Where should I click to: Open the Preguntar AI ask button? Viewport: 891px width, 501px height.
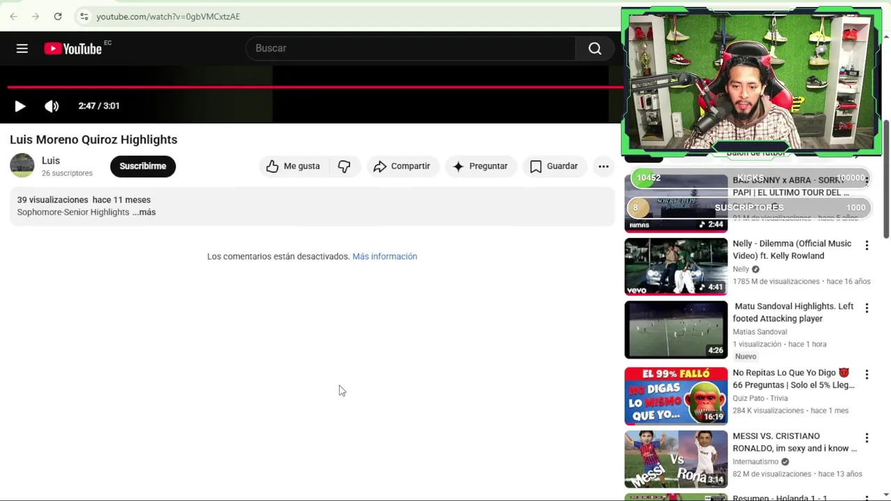[x=480, y=166]
